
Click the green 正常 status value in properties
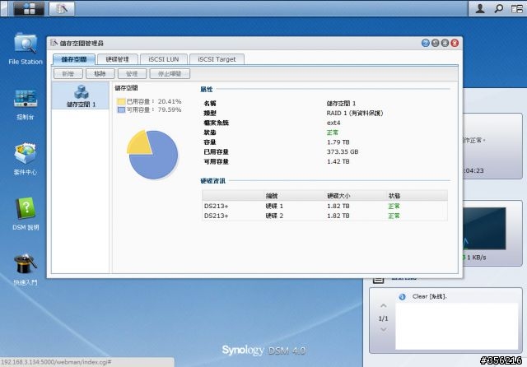[x=333, y=132]
